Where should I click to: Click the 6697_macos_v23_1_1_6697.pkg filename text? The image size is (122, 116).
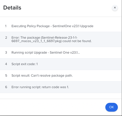pyautogui.click(x=36, y=41)
